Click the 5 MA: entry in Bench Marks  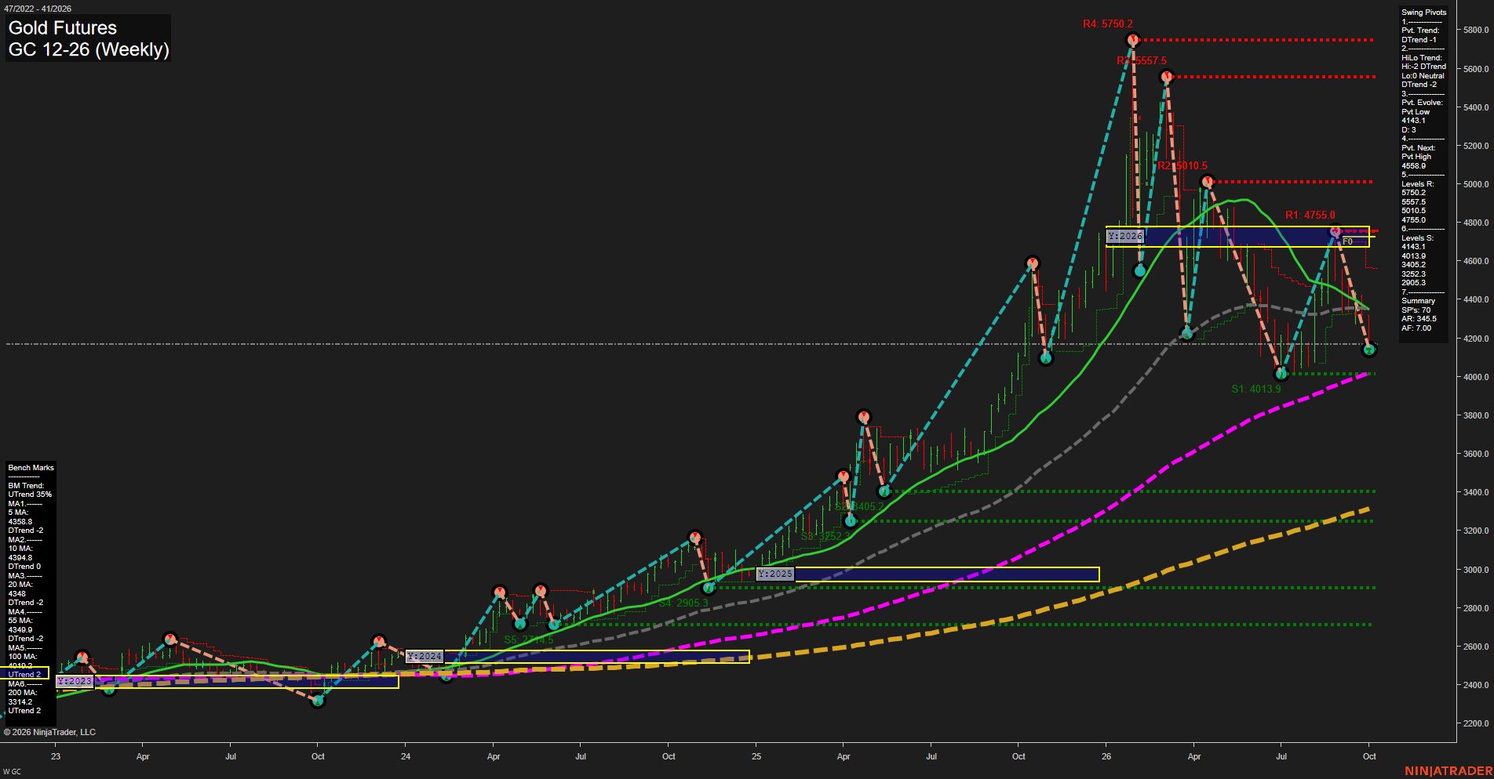point(18,513)
